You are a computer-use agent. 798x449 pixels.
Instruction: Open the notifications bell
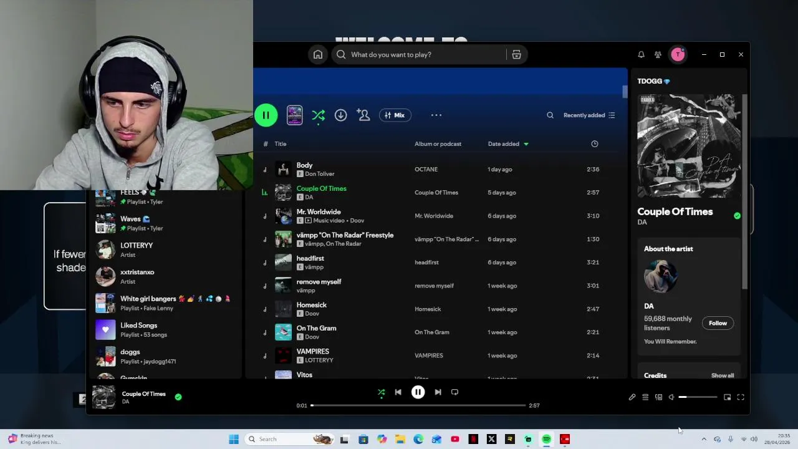click(x=641, y=55)
